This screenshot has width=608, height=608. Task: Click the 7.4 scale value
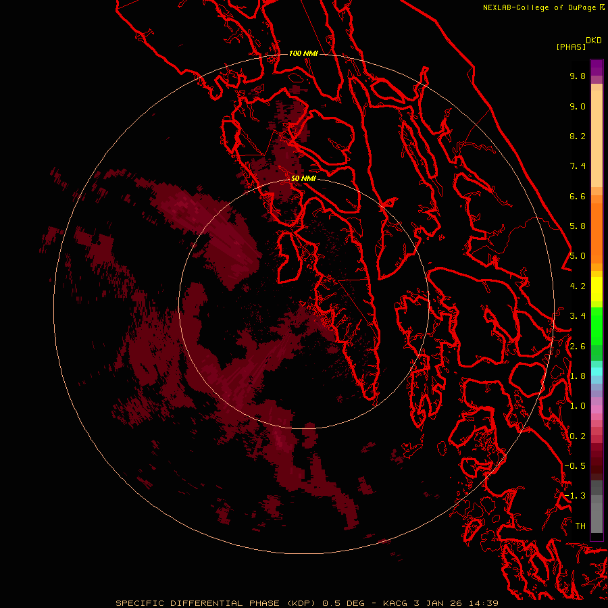[x=578, y=166]
